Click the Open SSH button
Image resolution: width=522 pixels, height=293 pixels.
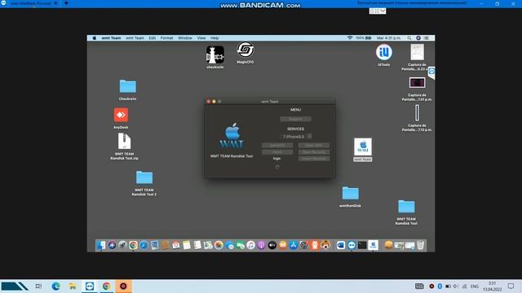coord(314,146)
